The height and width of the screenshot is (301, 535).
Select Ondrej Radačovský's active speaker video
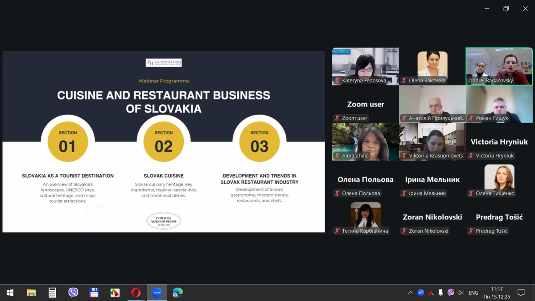click(x=499, y=65)
